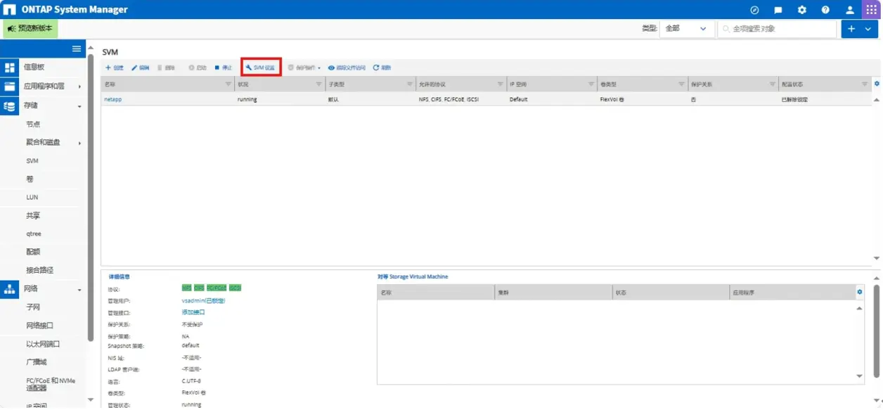The image size is (883, 410).
Task: Select qtree in the sidebar
Action: [34, 234]
